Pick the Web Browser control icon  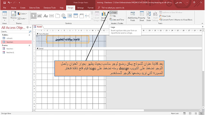pyautogui.click(x=70, y=16)
